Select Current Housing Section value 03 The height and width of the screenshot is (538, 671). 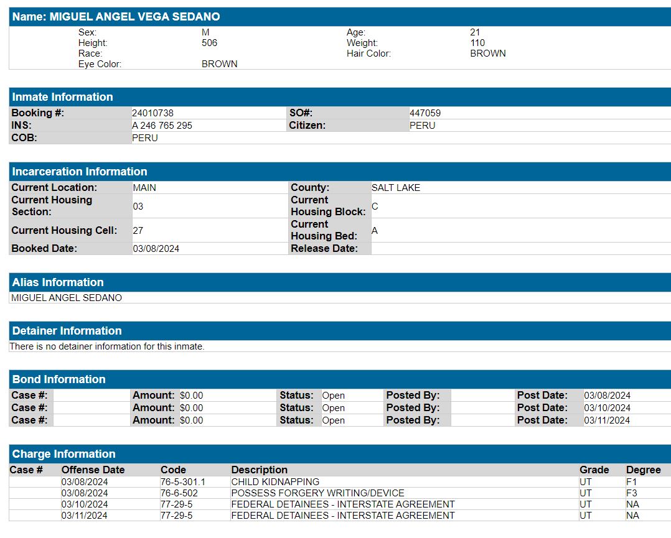[x=138, y=206]
